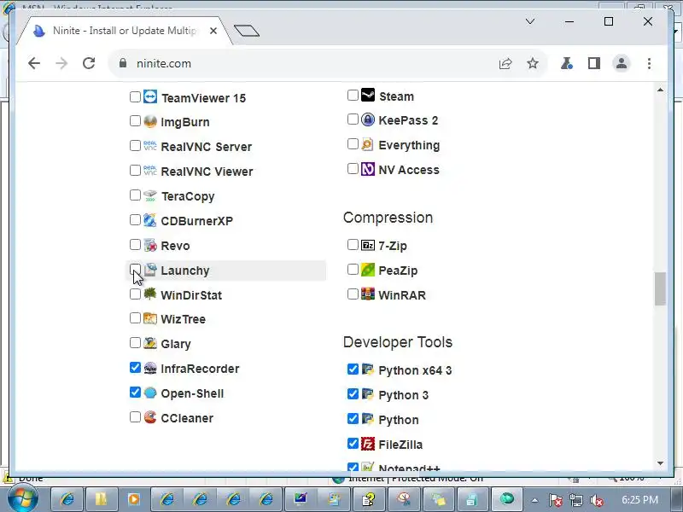The width and height of the screenshot is (683, 512).
Task: Click the taskbar clock showing 6:25 PM
Action: coord(639,500)
